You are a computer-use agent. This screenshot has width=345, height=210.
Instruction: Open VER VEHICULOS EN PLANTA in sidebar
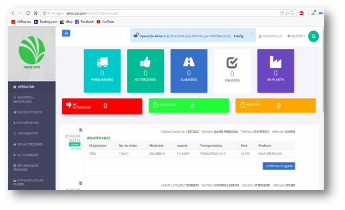coord(32,182)
